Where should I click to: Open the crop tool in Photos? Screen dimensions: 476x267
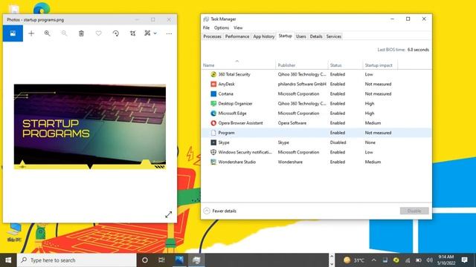132,33
